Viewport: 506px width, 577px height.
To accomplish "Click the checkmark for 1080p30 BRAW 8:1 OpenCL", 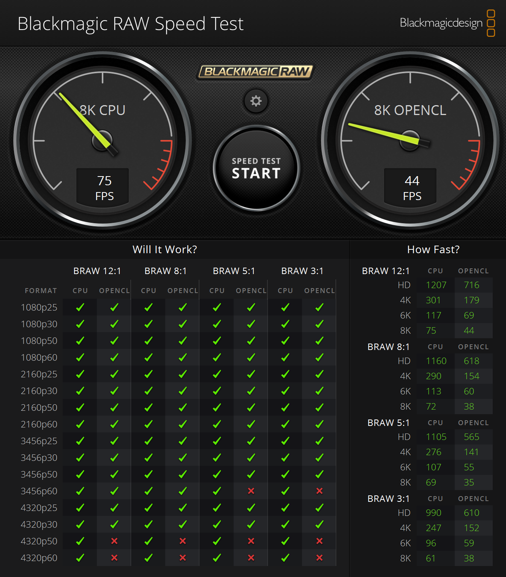I will (183, 324).
